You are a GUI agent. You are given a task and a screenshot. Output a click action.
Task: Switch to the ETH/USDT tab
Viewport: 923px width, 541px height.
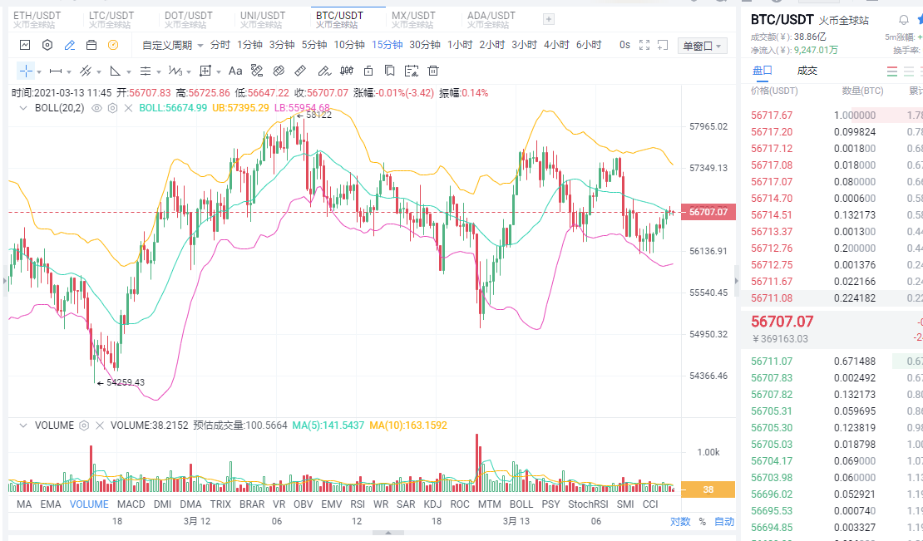tap(39, 19)
